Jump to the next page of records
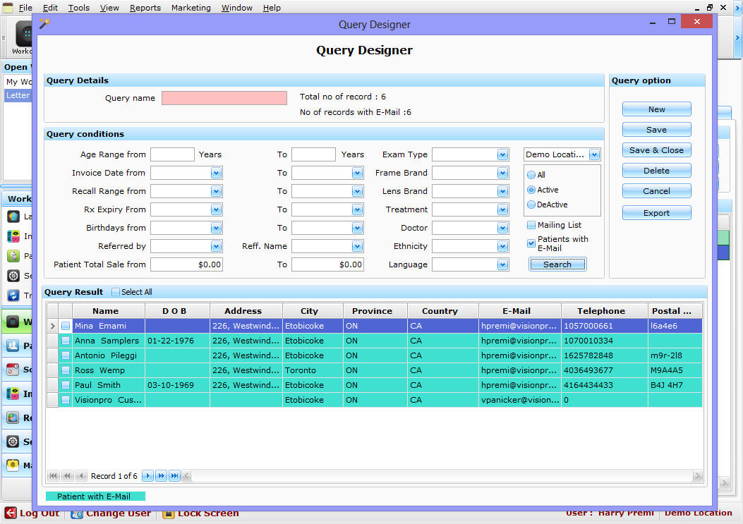Image resolution: width=743 pixels, height=524 pixels. (161, 475)
